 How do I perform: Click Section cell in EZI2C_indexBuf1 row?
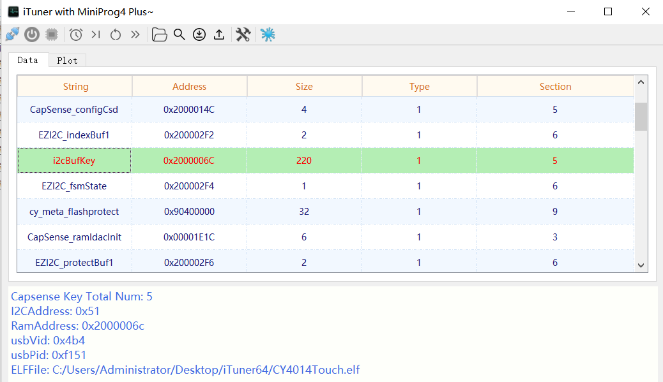pyautogui.click(x=555, y=135)
